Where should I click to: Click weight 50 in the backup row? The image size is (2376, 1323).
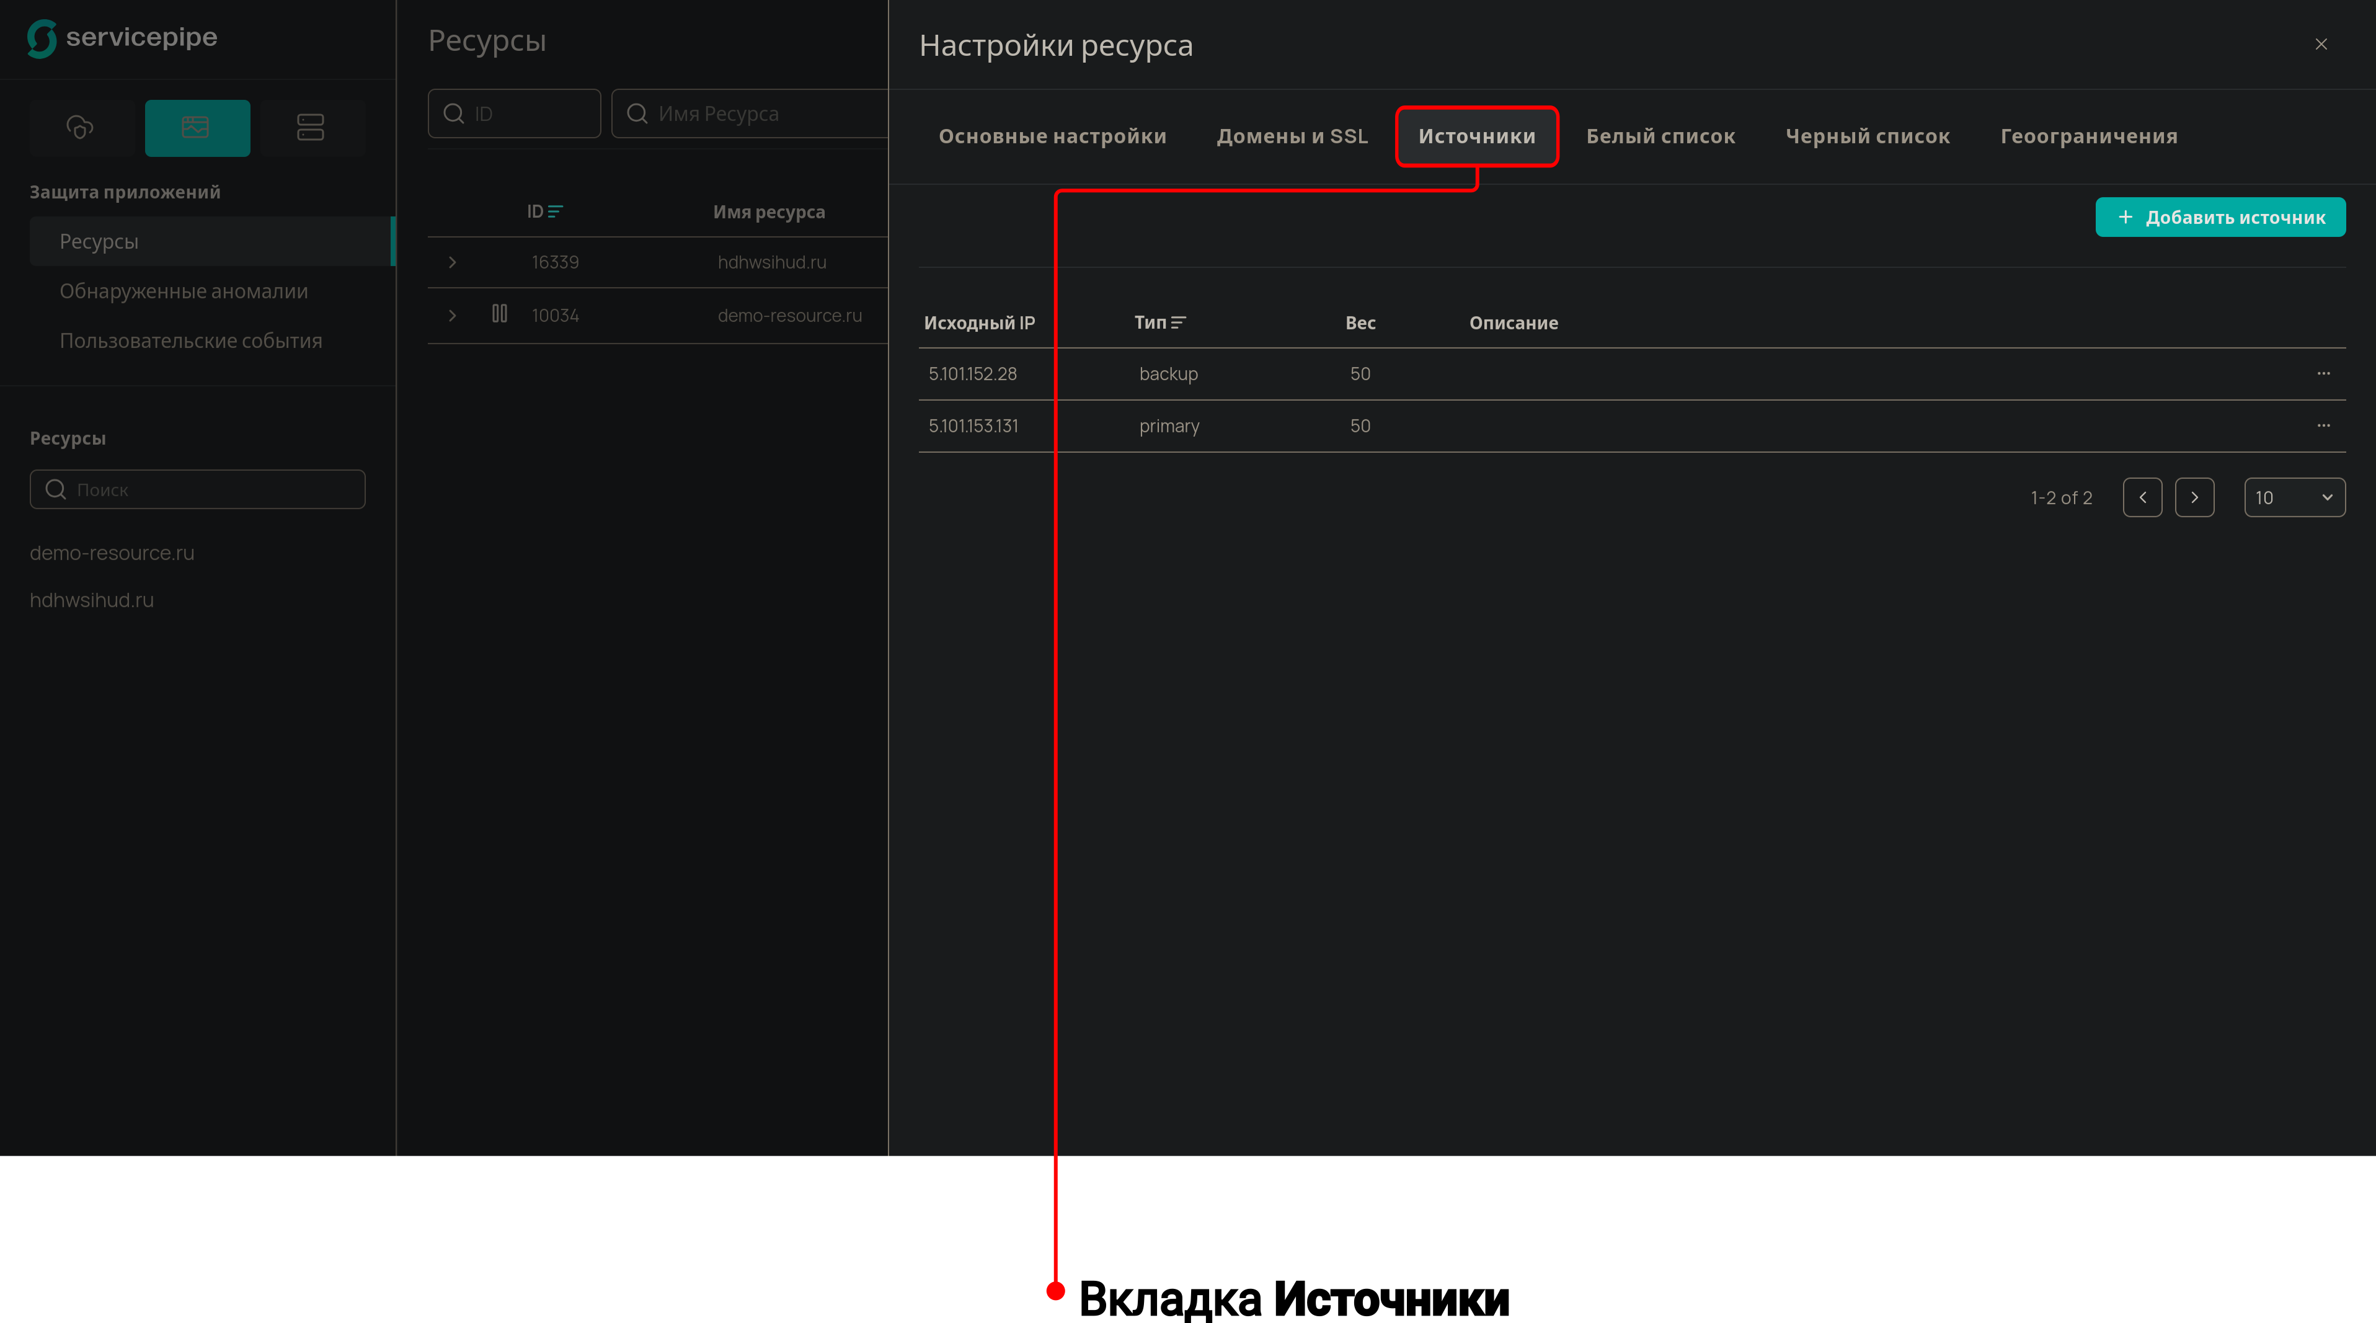(x=1360, y=373)
